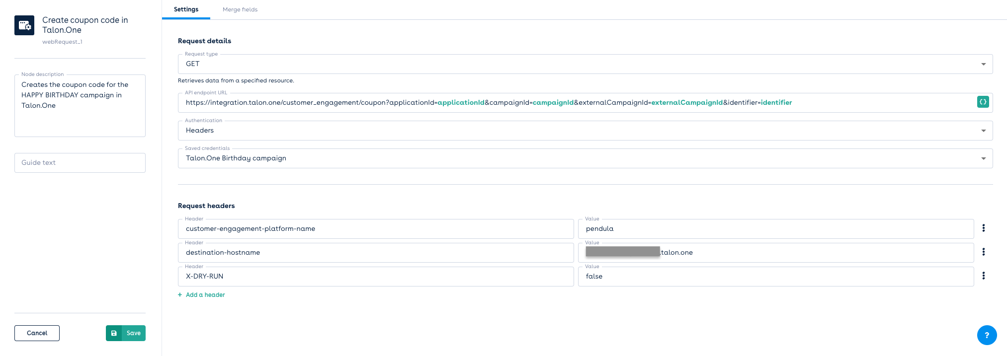This screenshot has height=356, width=1007.
Task: Click the Request details heading
Action: pyautogui.click(x=204, y=41)
